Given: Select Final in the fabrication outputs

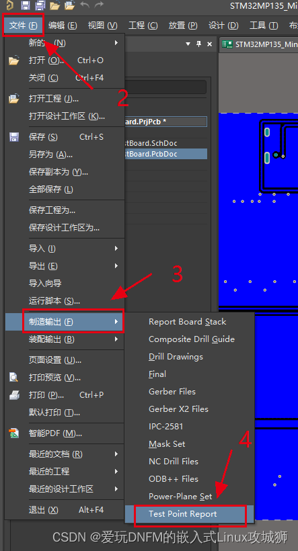Looking at the screenshot, I should coord(189,374).
